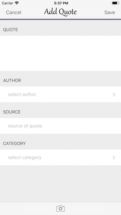This screenshot has height=215, width=121.
Task: Tap the 5:37 PM clock
Action: tap(61, 3)
